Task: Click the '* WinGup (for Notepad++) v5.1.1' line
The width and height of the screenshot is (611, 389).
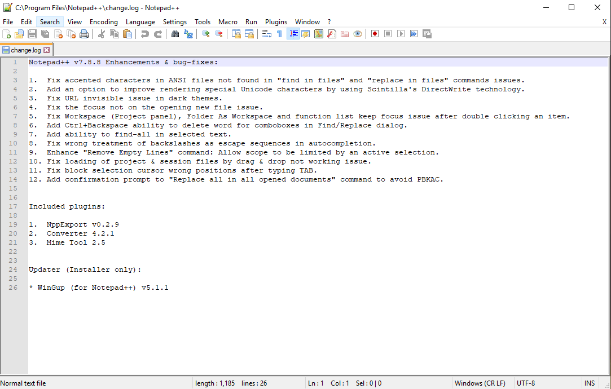Action: click(x=99, y=288)
